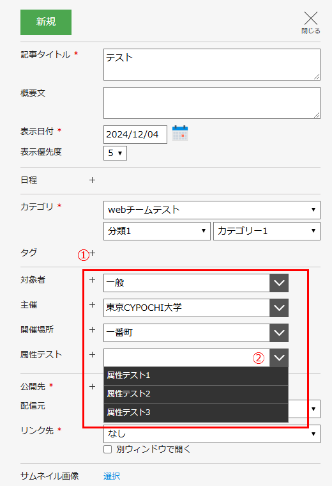Click the green 新規 button
Image resolution: width=332 pixels, height=486 pixels.
[x=46, y=22]
